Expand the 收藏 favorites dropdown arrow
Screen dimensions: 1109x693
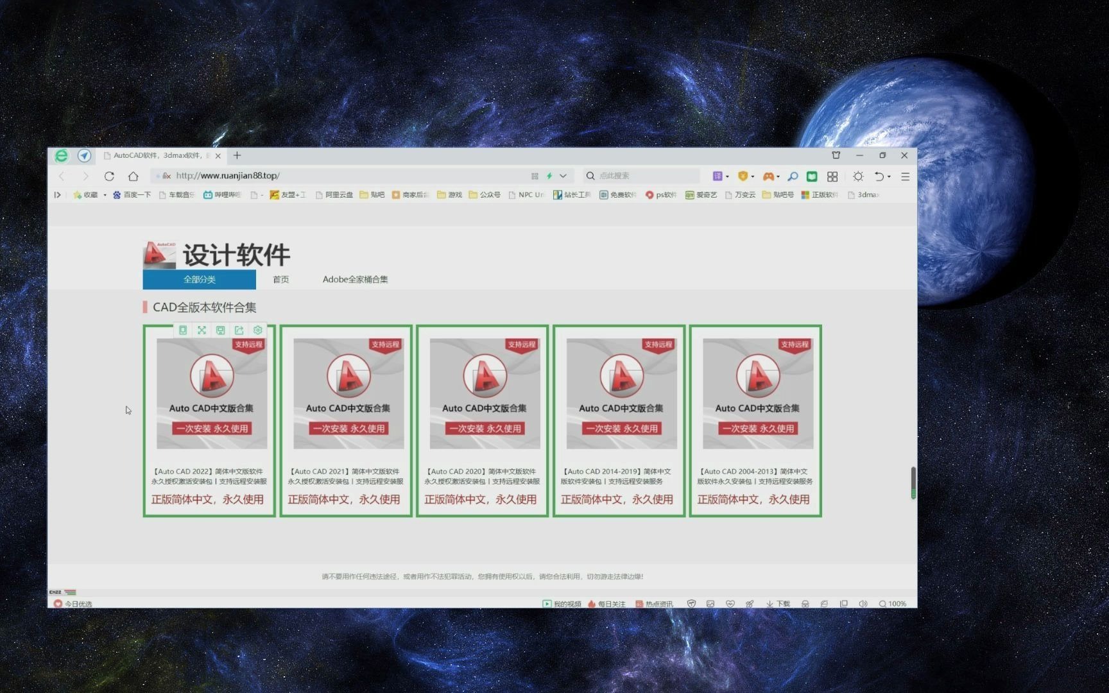point(105,195)
